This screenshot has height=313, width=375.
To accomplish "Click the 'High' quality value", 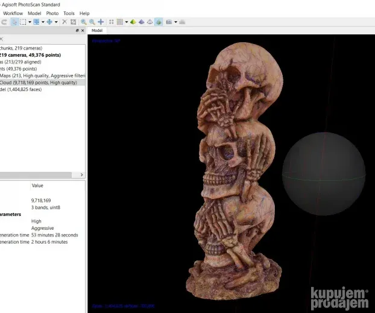I will point(36,221).
